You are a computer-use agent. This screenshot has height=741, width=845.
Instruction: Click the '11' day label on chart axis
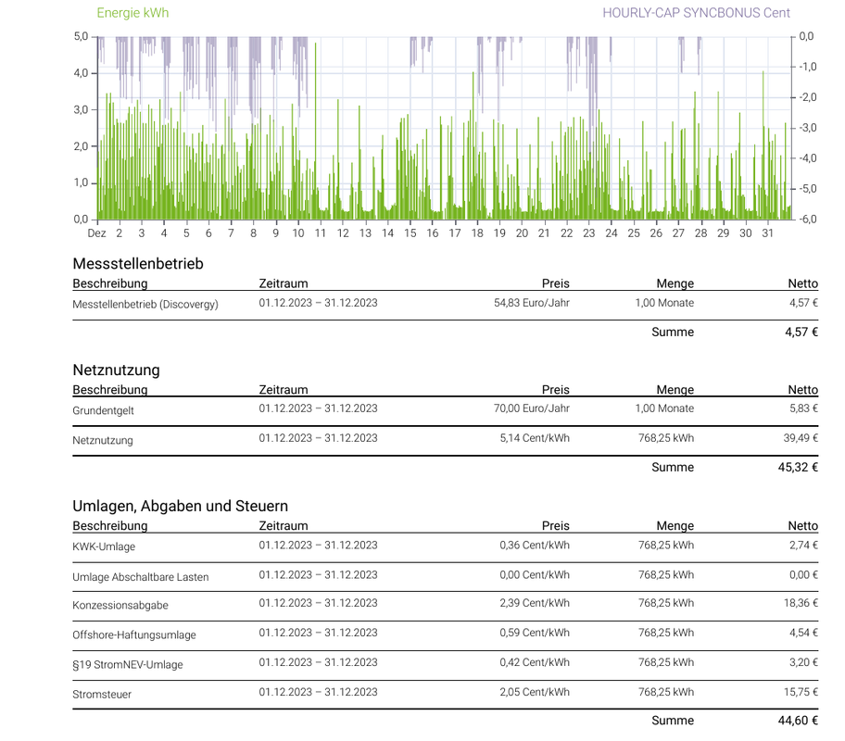320,233
